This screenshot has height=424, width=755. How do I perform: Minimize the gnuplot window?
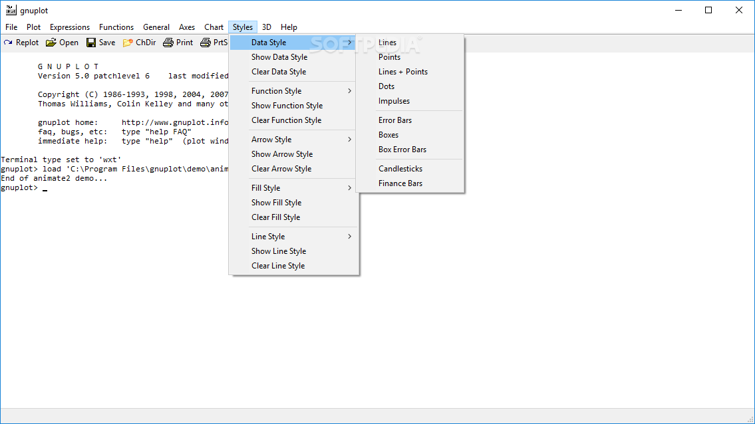679,10
